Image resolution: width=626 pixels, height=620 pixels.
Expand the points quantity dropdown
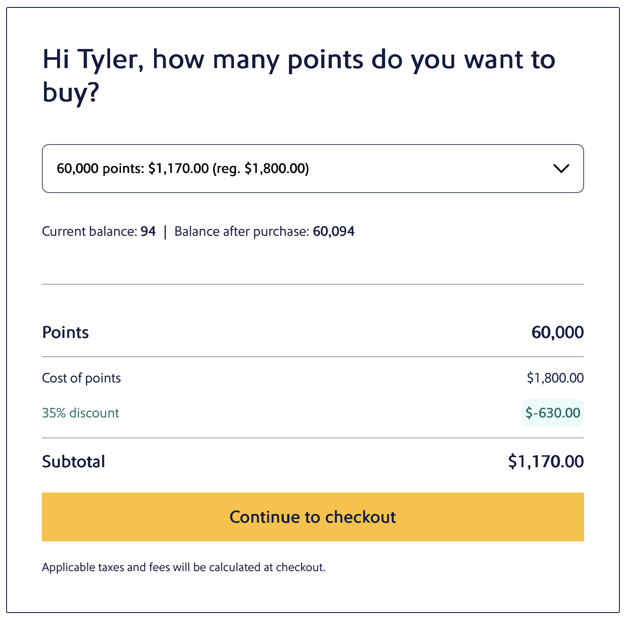pyautogui.click(x=313, y=169)
